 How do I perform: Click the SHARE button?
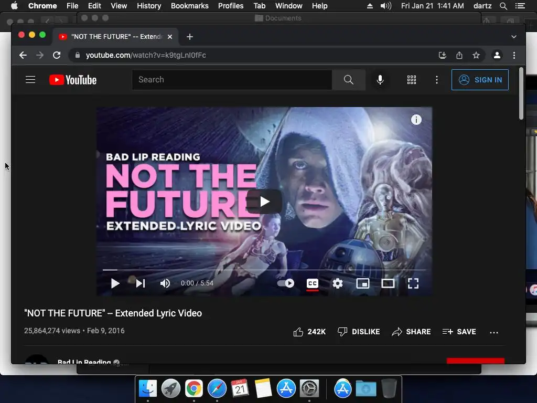click(411, 332)
